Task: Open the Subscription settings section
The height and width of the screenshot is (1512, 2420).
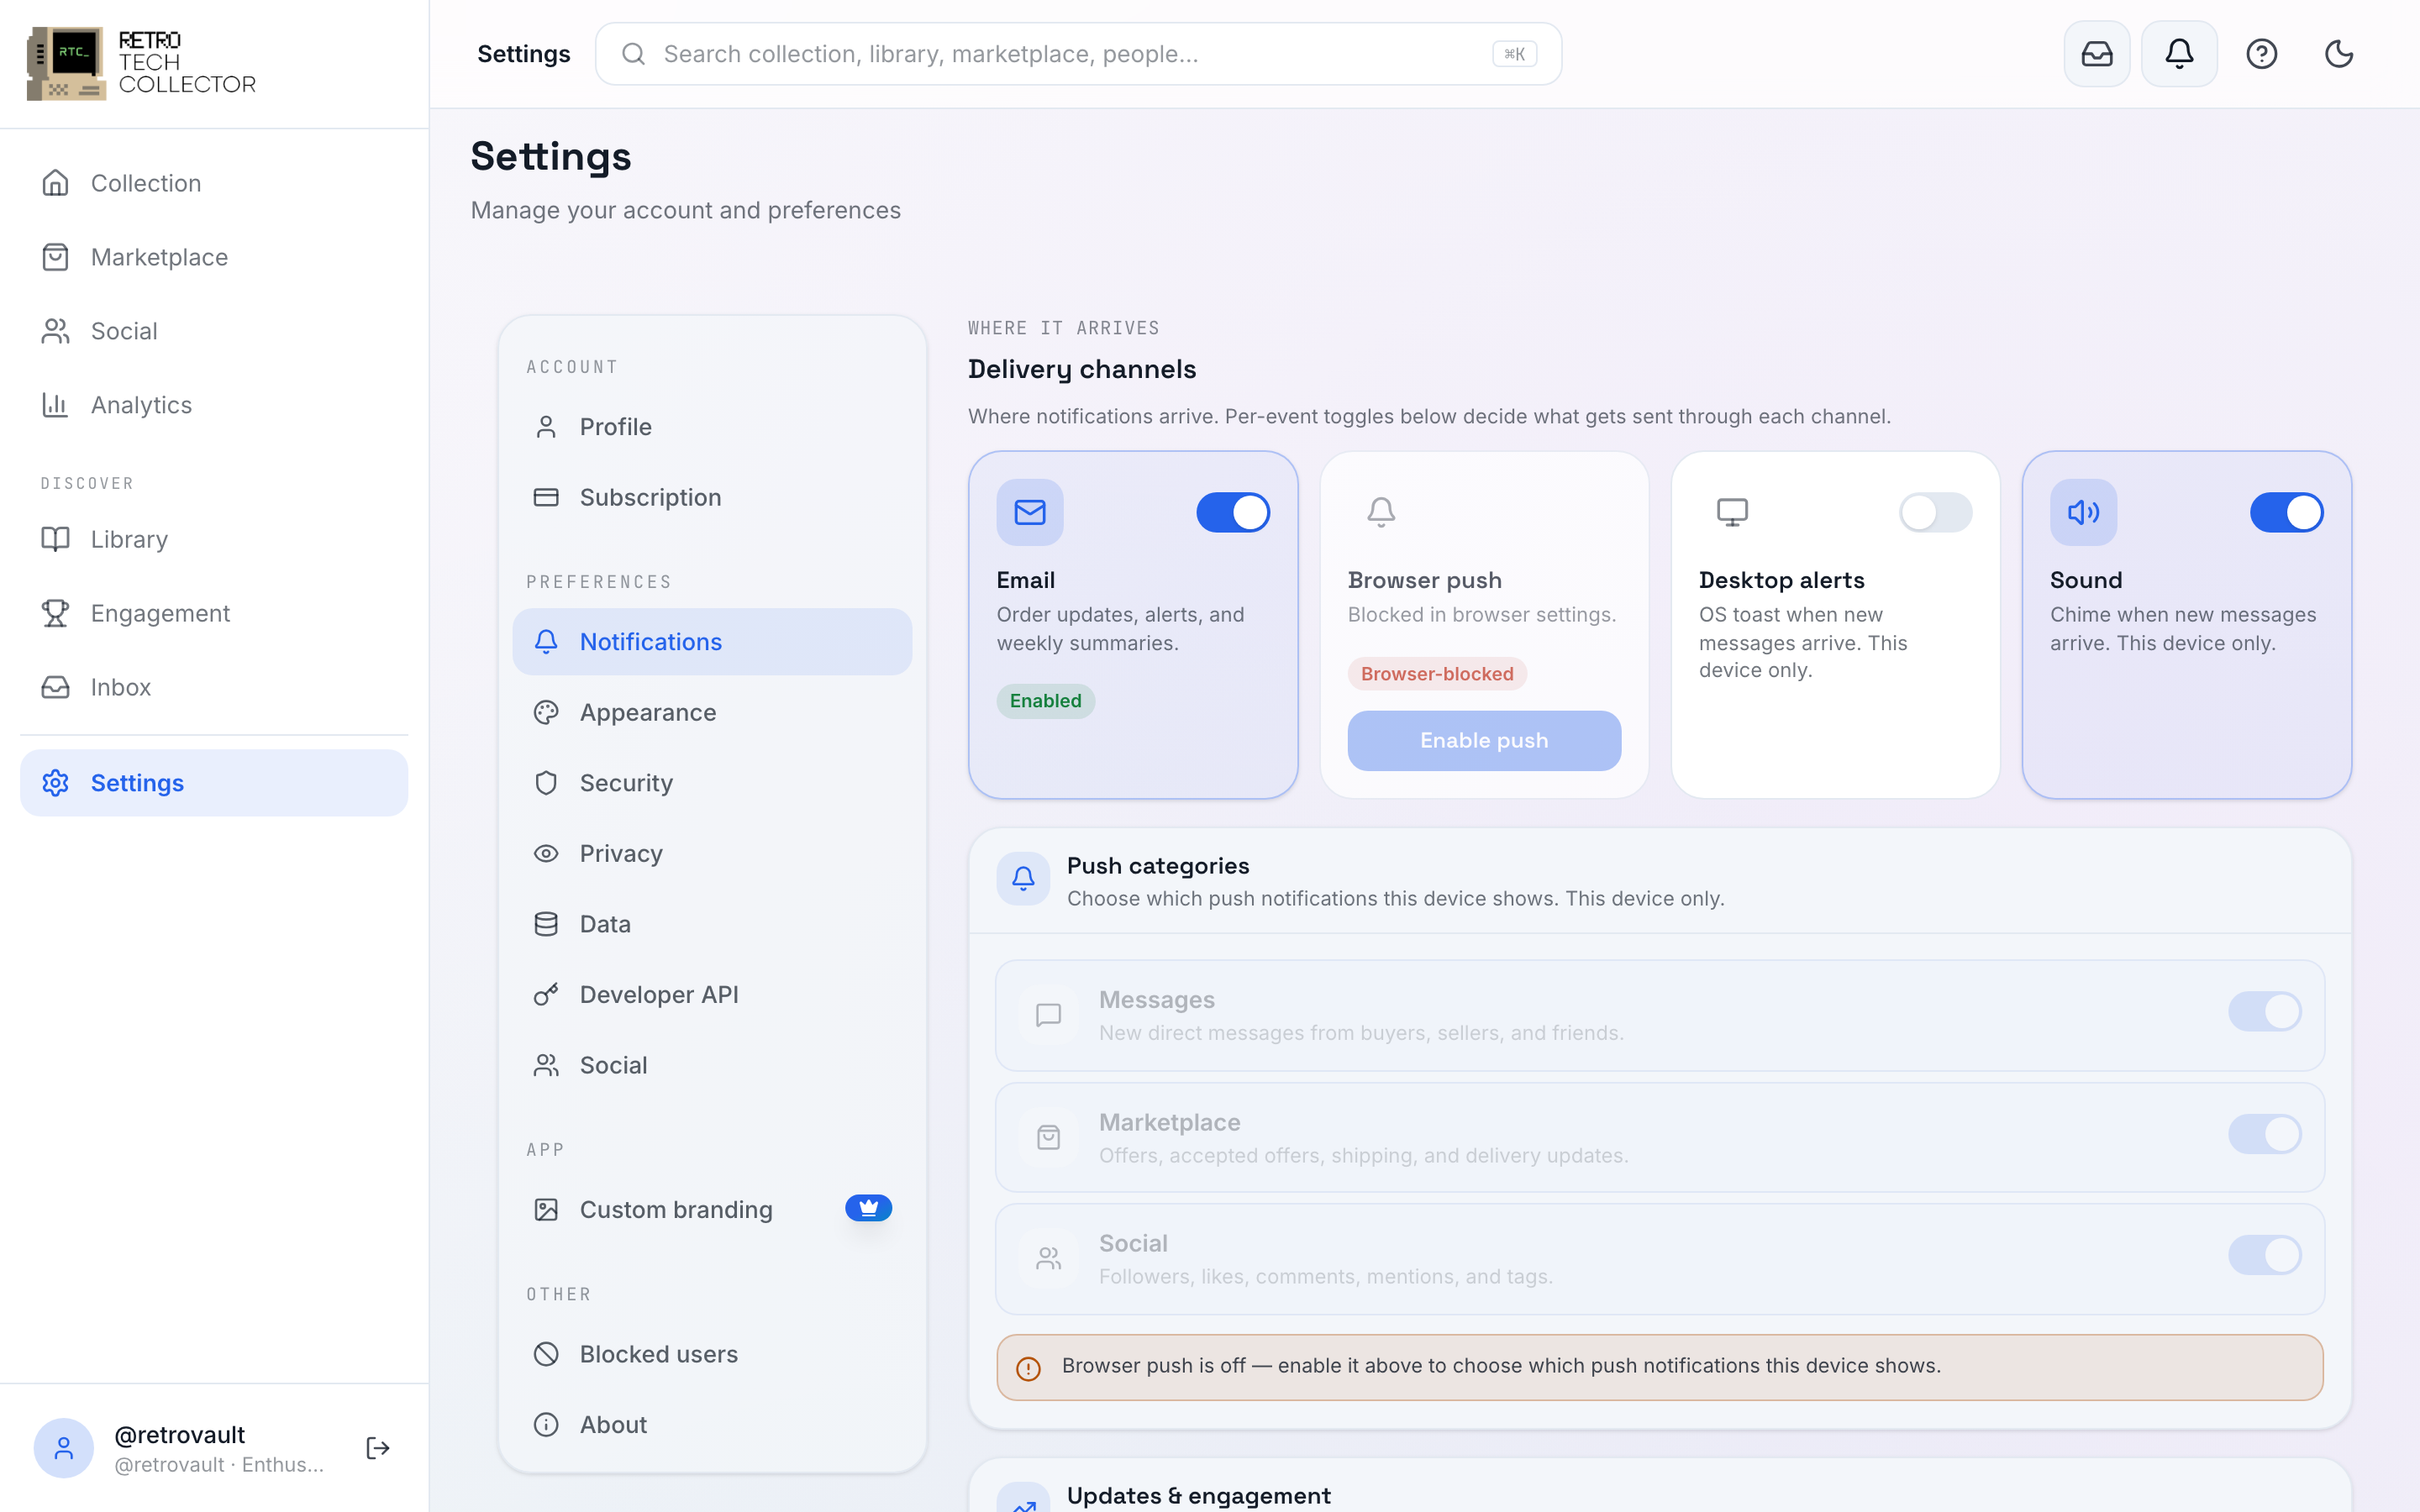Action: [712, 497]
